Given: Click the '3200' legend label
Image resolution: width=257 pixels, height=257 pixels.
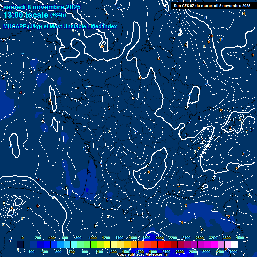Looking at the screenshot, I should click(x=213, y=238).
